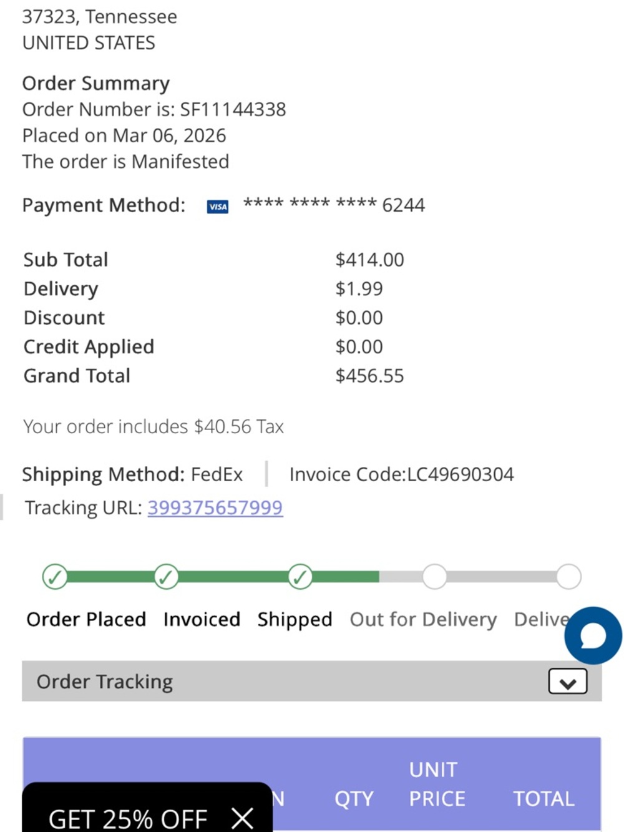Open tracking link 399375657999

(x=215, y=507)
